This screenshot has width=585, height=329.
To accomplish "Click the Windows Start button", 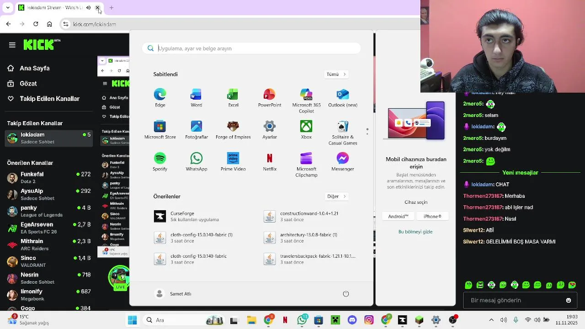I will click(x=133, y=320).
